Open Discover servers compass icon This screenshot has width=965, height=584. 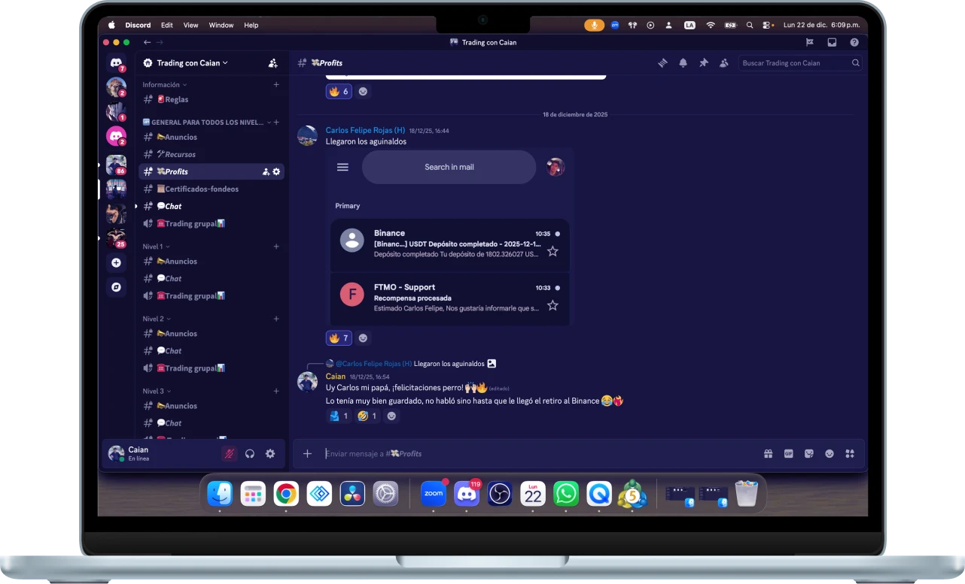tap(116, 286)
